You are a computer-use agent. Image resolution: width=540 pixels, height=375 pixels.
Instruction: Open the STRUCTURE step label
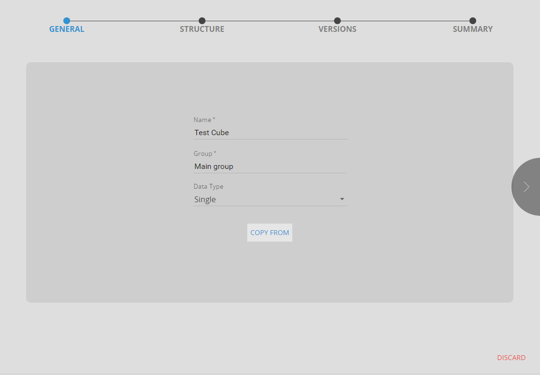click(202, 29)
